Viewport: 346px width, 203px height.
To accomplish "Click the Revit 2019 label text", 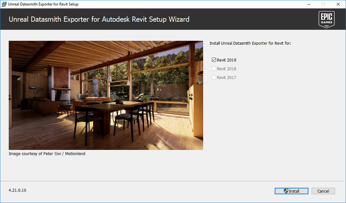I will 226,60.
